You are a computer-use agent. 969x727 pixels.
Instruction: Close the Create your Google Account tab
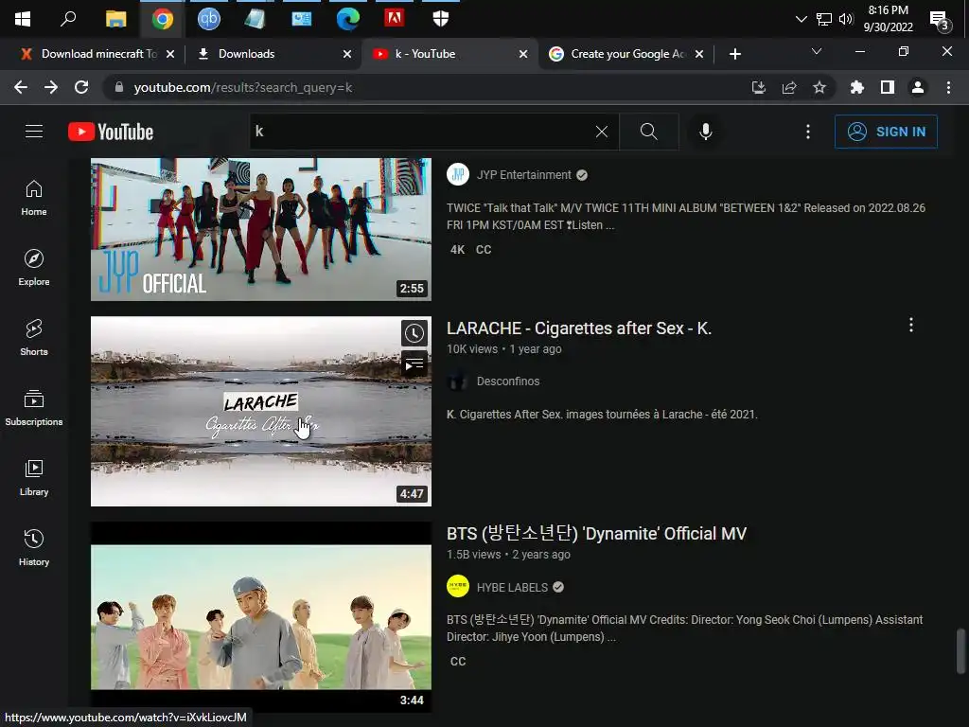point(699,54)
